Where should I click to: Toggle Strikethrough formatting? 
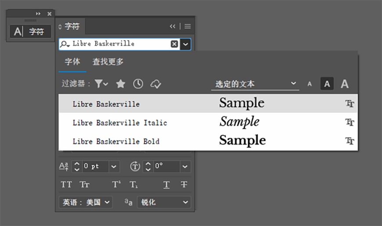(x=184, y=185)
